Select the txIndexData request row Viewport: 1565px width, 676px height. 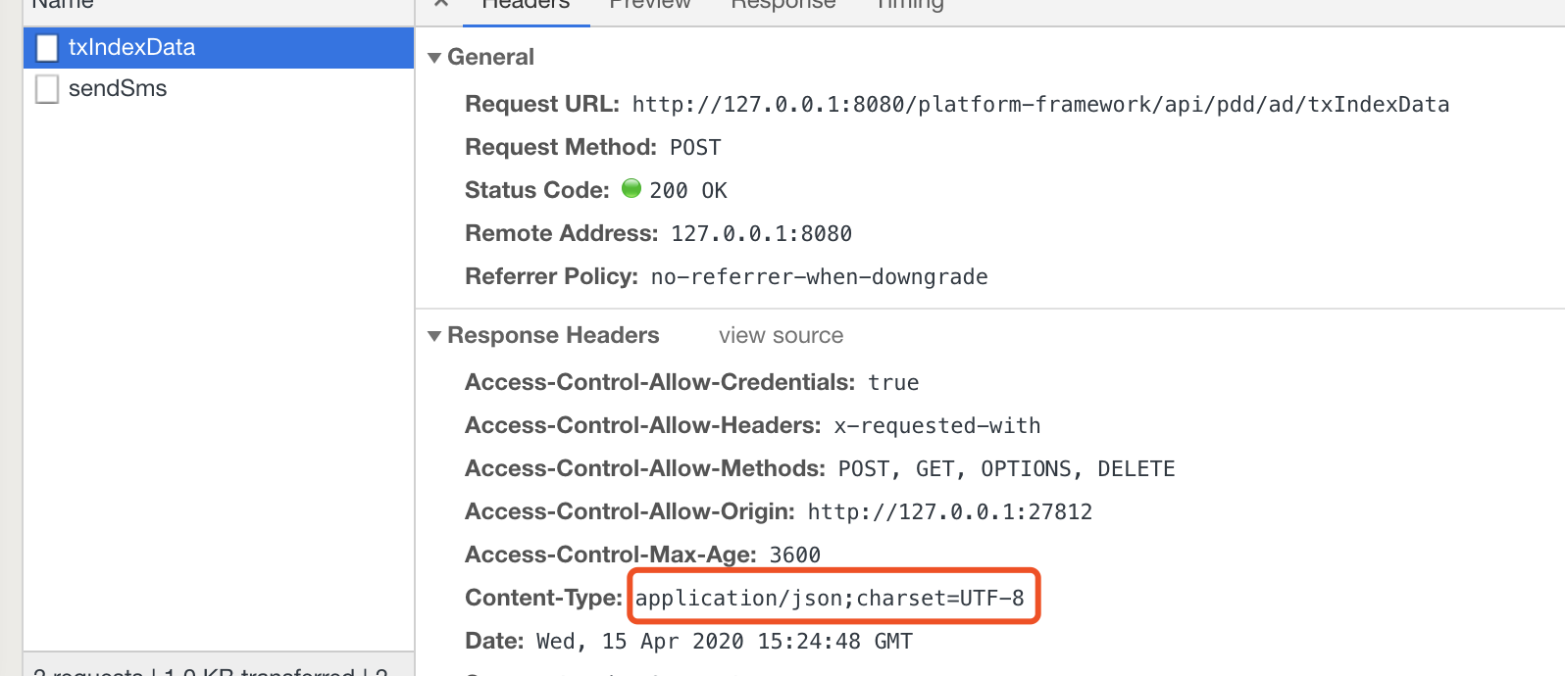point(219,48)
